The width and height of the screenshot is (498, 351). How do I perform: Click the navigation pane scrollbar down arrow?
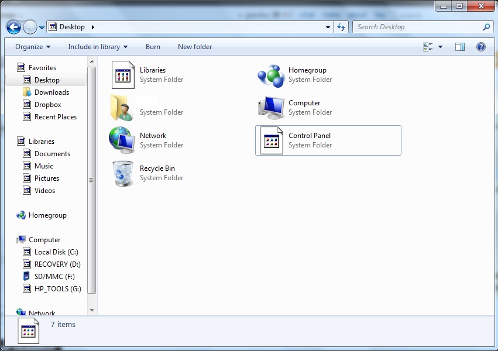[x=92, y=310]
